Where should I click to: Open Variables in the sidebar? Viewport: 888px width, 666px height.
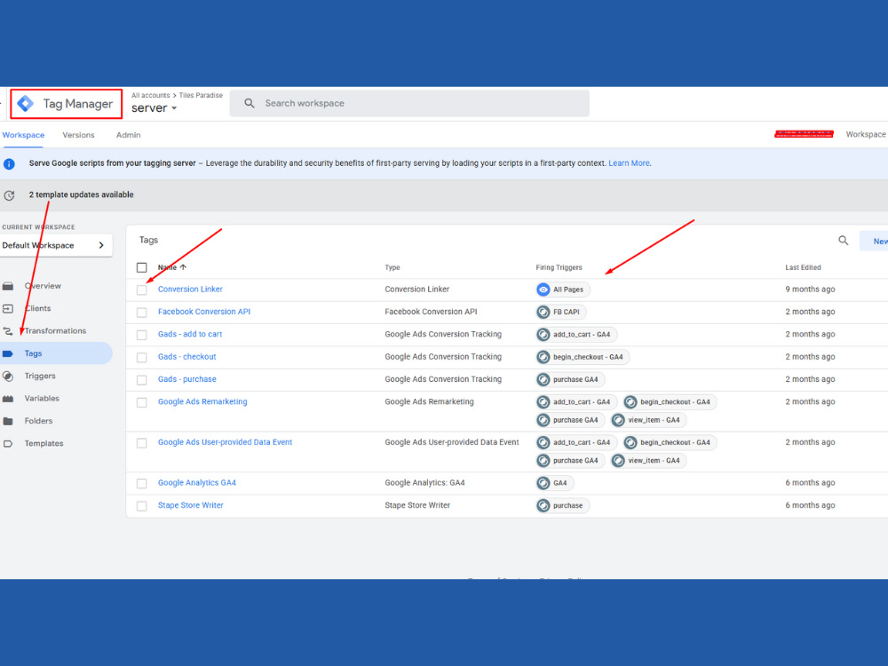(42, 399)
